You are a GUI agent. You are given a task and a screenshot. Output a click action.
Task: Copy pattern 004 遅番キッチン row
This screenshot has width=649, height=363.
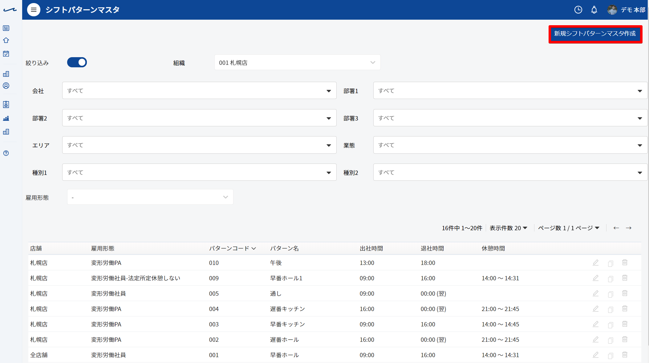click(x=610, y=310)
